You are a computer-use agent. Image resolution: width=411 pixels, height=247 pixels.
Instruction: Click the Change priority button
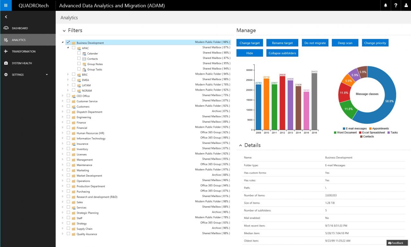(x=375, y=43)
